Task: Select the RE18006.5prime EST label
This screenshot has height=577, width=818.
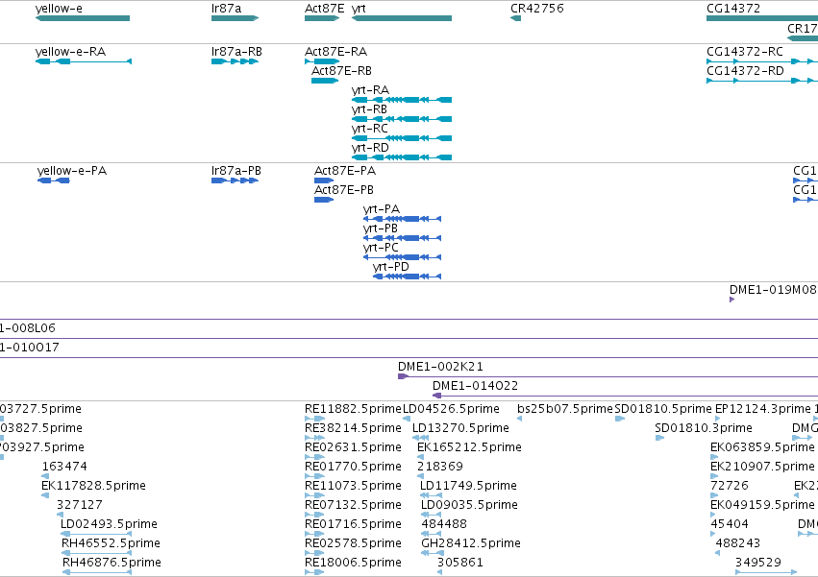Action: tap(353, 563)
